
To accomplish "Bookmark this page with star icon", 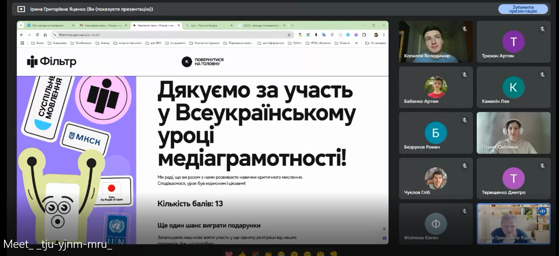I will coord(289,35).
